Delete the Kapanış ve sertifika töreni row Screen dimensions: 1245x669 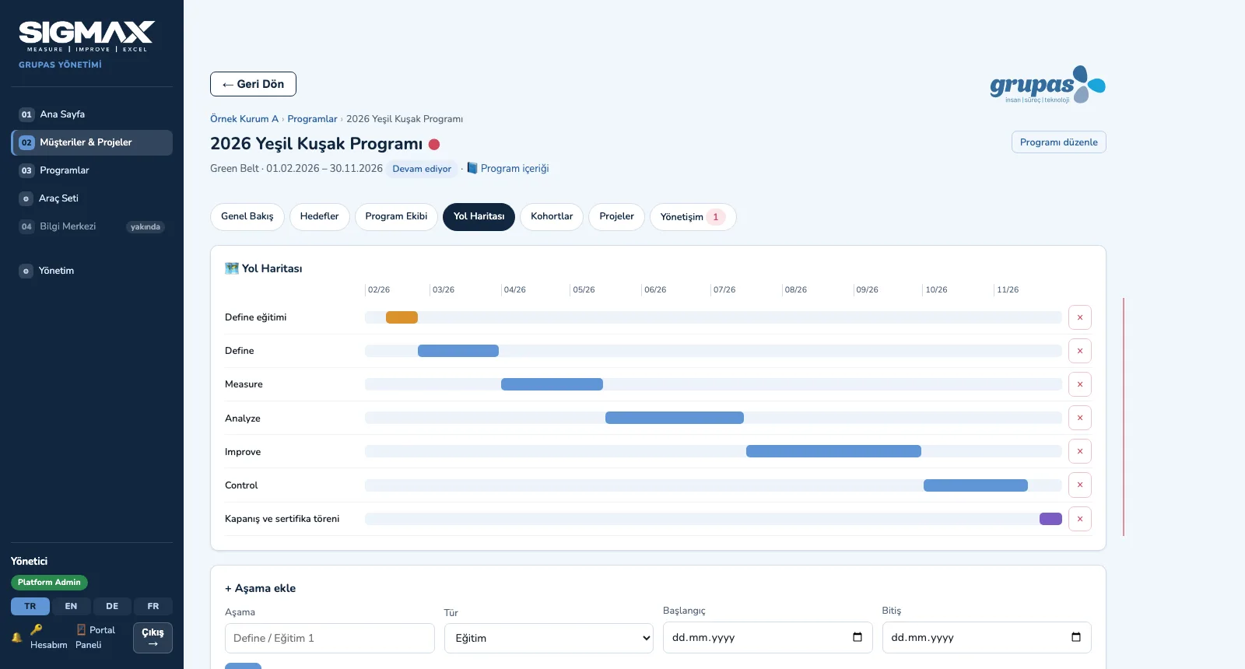click(1080, 519)
